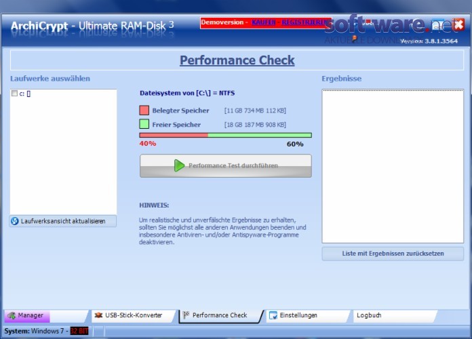Open the Logbuch tab
This screenshot has height=339, width=472.
[x=394, y=315]
